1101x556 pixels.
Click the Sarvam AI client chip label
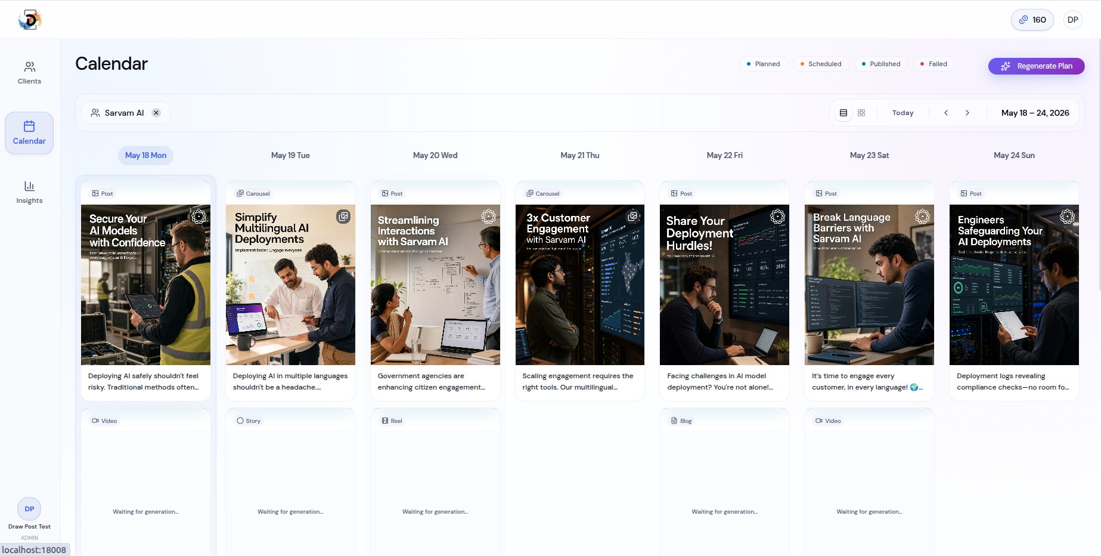(x=124, y=113)
